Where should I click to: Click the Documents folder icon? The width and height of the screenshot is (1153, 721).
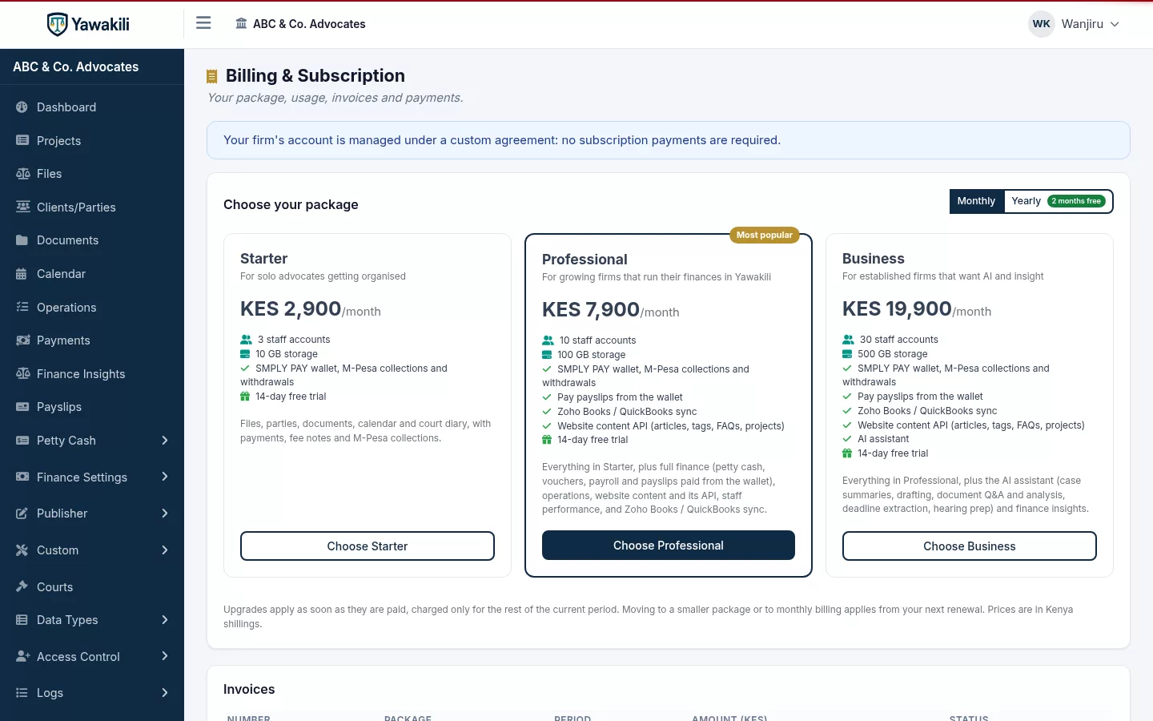click(22, 240)
